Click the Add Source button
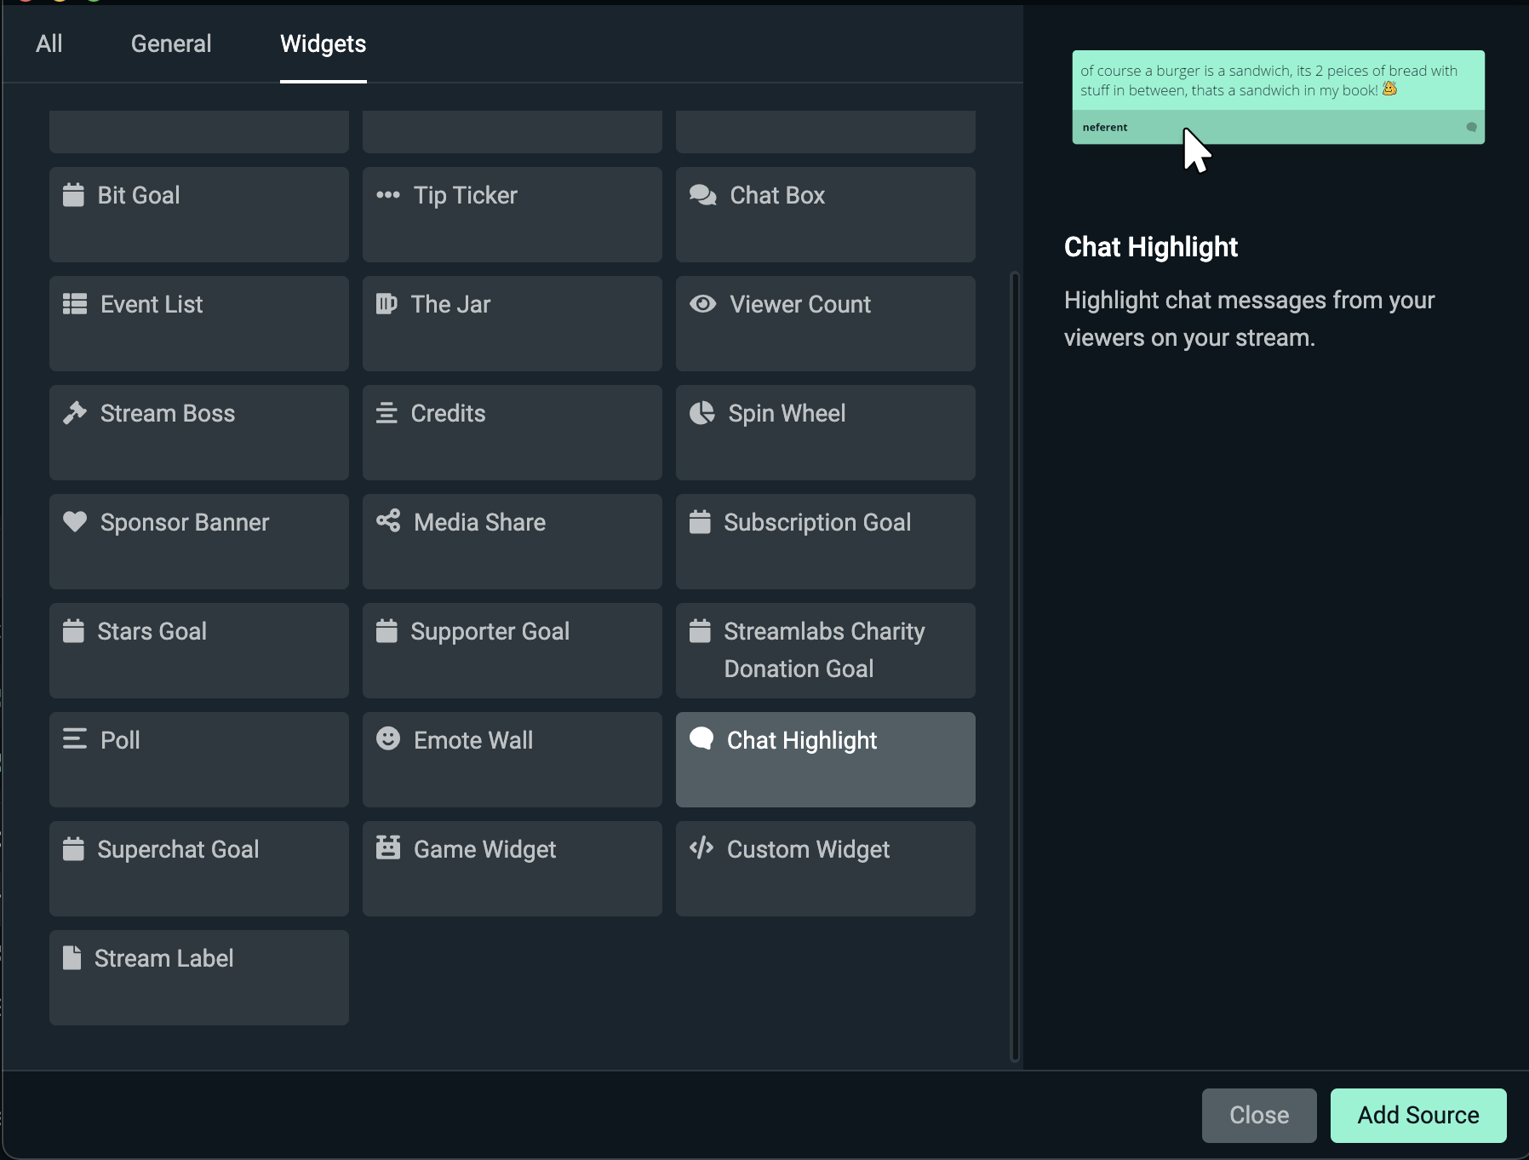 coord(1417,1115)
